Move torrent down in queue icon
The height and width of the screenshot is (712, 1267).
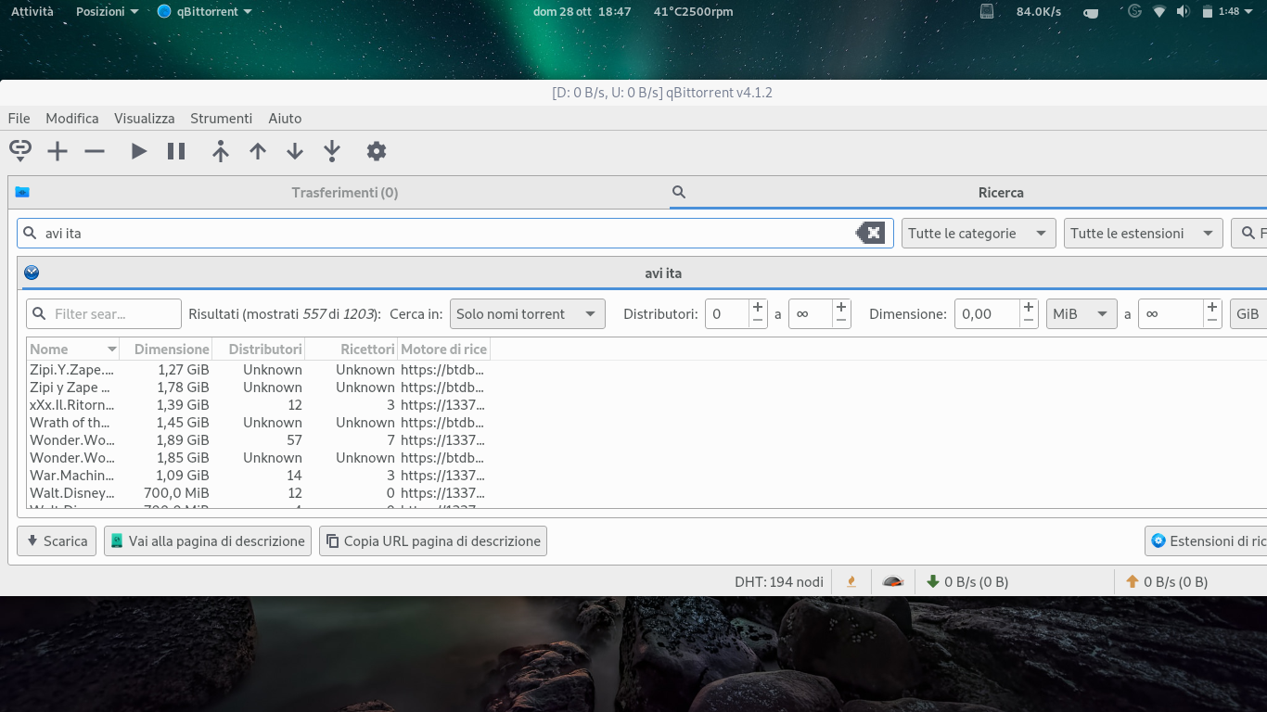pyautogui.click(x=295, y=151)
